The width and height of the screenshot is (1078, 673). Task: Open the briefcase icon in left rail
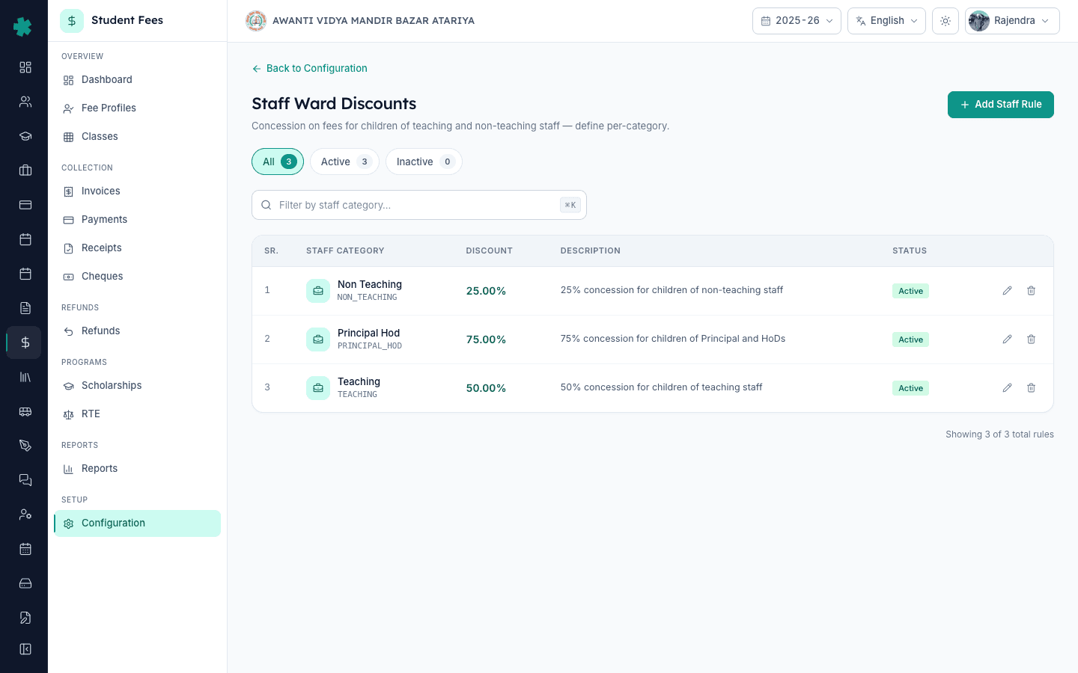pyautogui.click(x=25, y=170)
